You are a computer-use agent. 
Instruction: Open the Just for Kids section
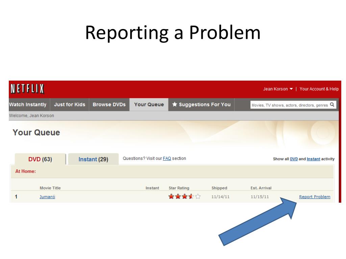click(70, 105)
